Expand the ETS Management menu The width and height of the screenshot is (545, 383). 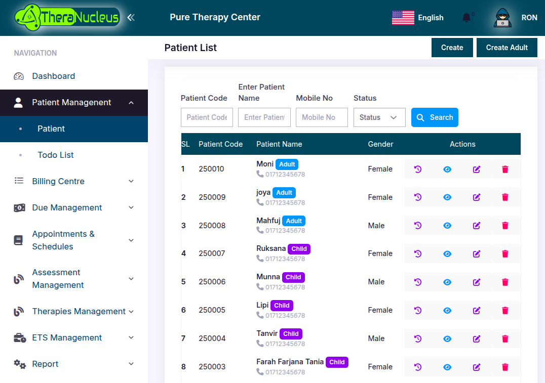[x=73, y=338]
